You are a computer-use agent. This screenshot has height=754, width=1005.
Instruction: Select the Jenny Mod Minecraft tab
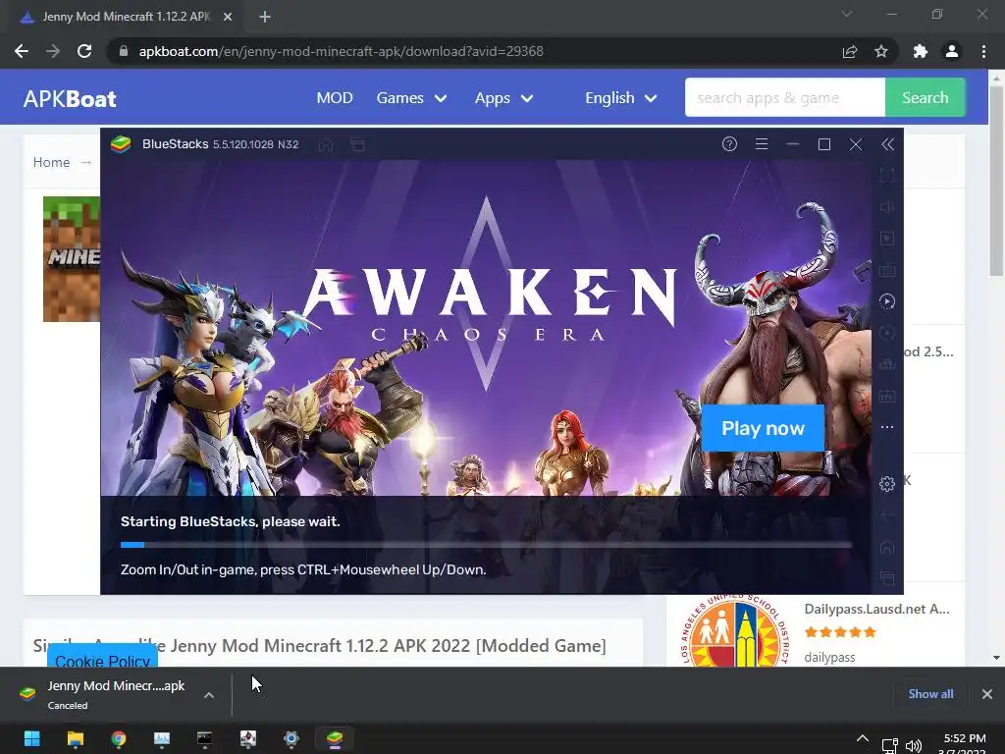tap(126, 18)
